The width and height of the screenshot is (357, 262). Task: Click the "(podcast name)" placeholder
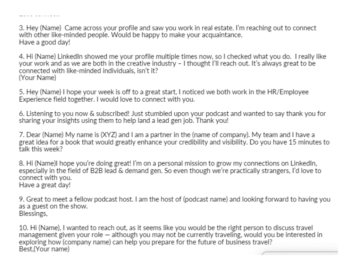tap(205, 199)
